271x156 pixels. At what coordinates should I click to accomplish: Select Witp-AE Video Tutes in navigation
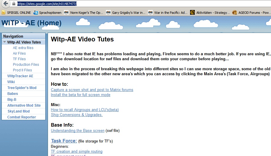tap(24, 42)
